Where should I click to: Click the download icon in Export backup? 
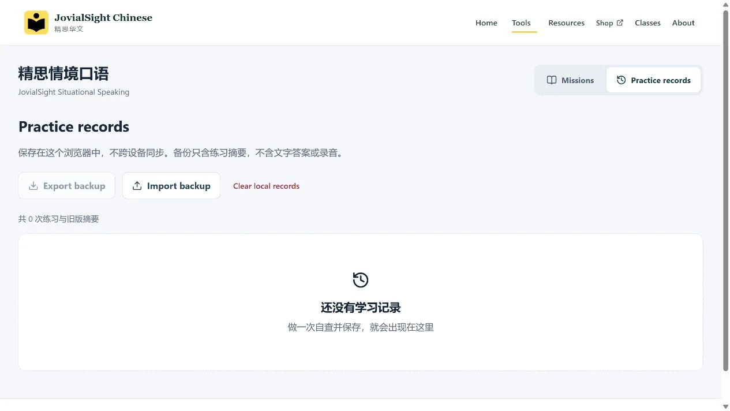[33, 186]
